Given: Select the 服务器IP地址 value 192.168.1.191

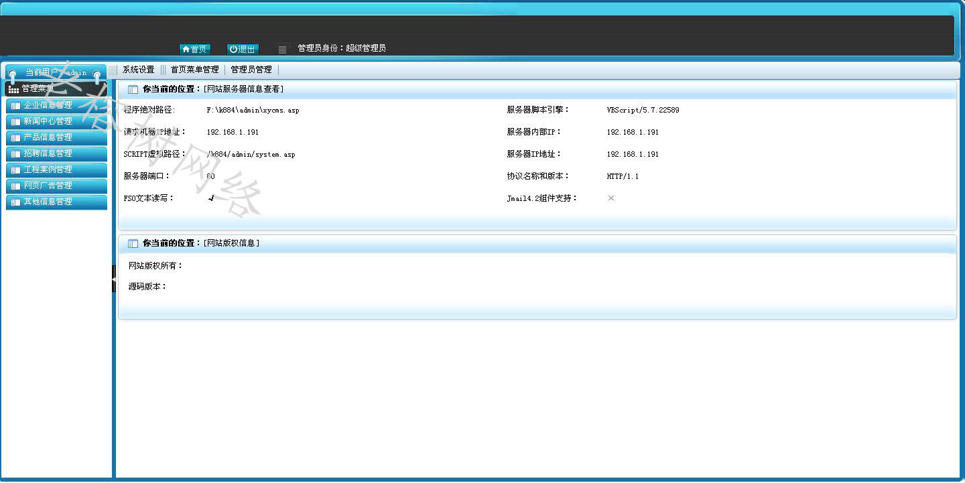Looking at the screenshot, I should click(633, 154).
